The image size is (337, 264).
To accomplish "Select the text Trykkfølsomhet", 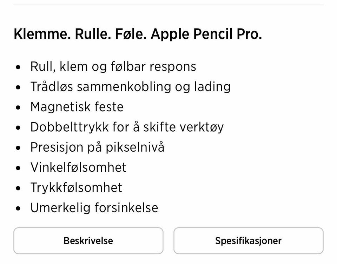I will [76, 188].
